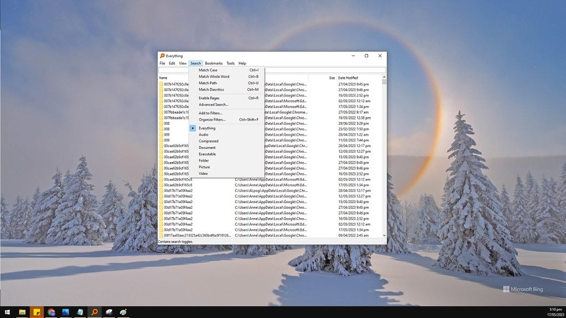This screenshot has height=318, width=566.
Task: Open the Bookmarks menu
Action: tap(214, 63)
